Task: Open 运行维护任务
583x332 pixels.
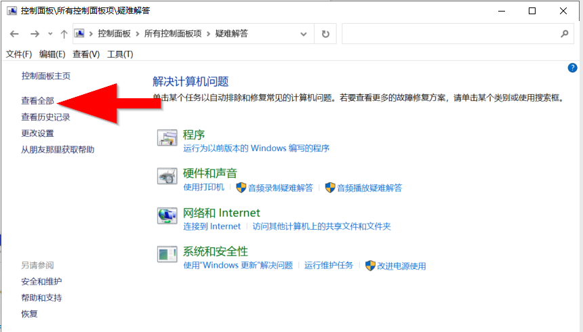Action: click(x=329, y=265)
